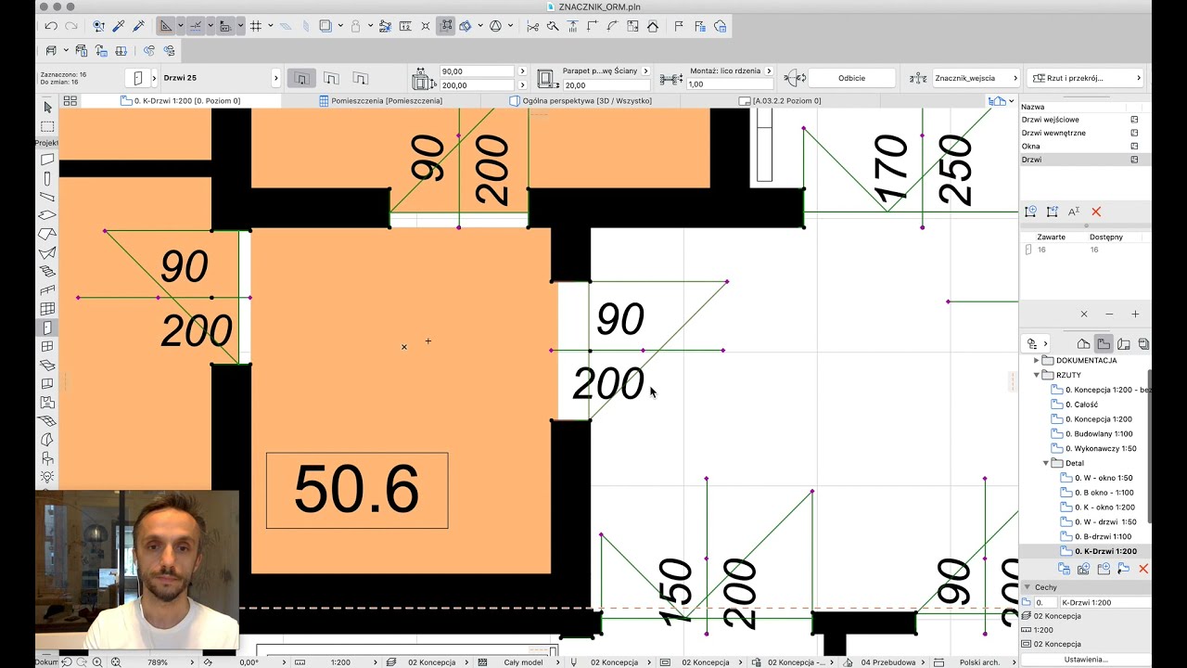This screenshot has width=1187, height=668.
Task: Choose the Stair tool in toolbox
Action: (47, 271)
